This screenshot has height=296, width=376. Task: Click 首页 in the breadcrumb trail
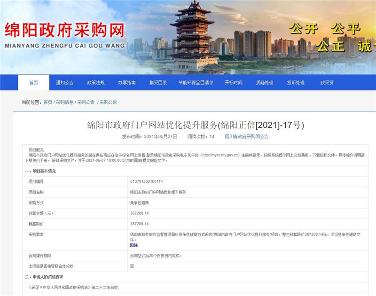point(48,102)
